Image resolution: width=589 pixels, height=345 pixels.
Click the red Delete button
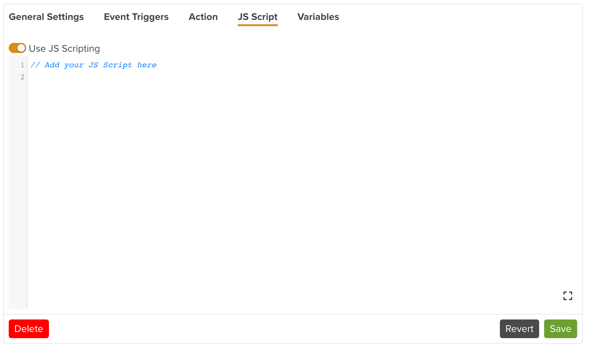click(29, 328)
